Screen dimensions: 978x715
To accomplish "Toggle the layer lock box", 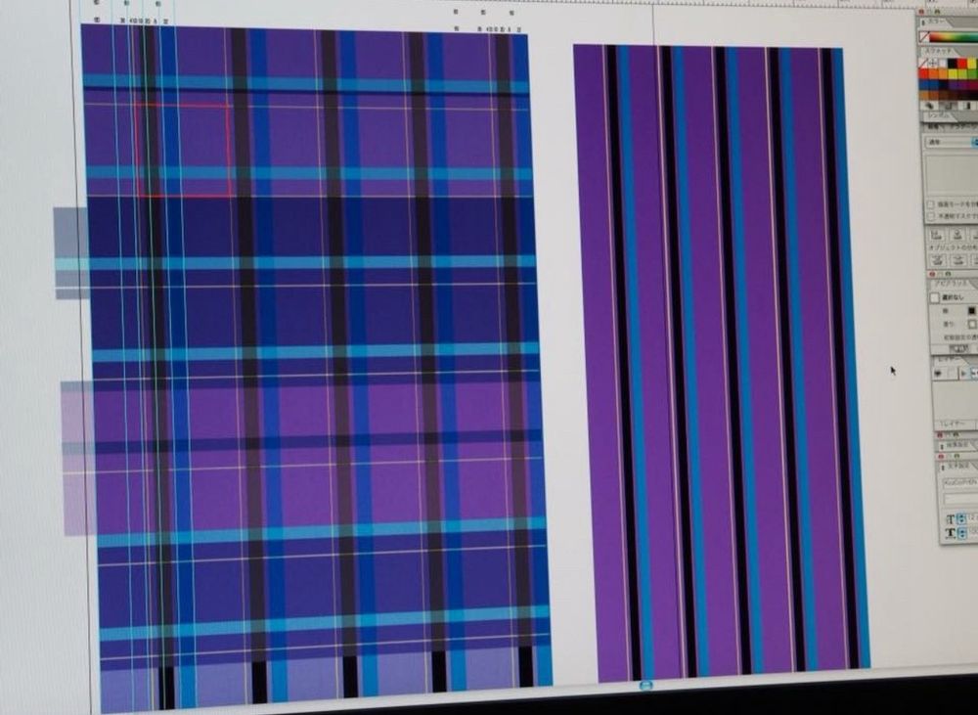I will (952, 373).
